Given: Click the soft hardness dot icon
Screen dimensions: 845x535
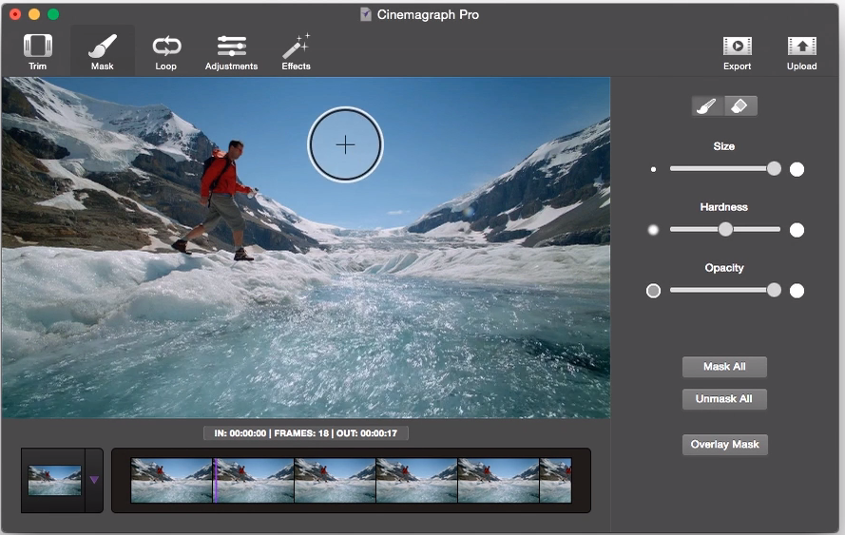Looking at the screenshot, I should 653,230.
